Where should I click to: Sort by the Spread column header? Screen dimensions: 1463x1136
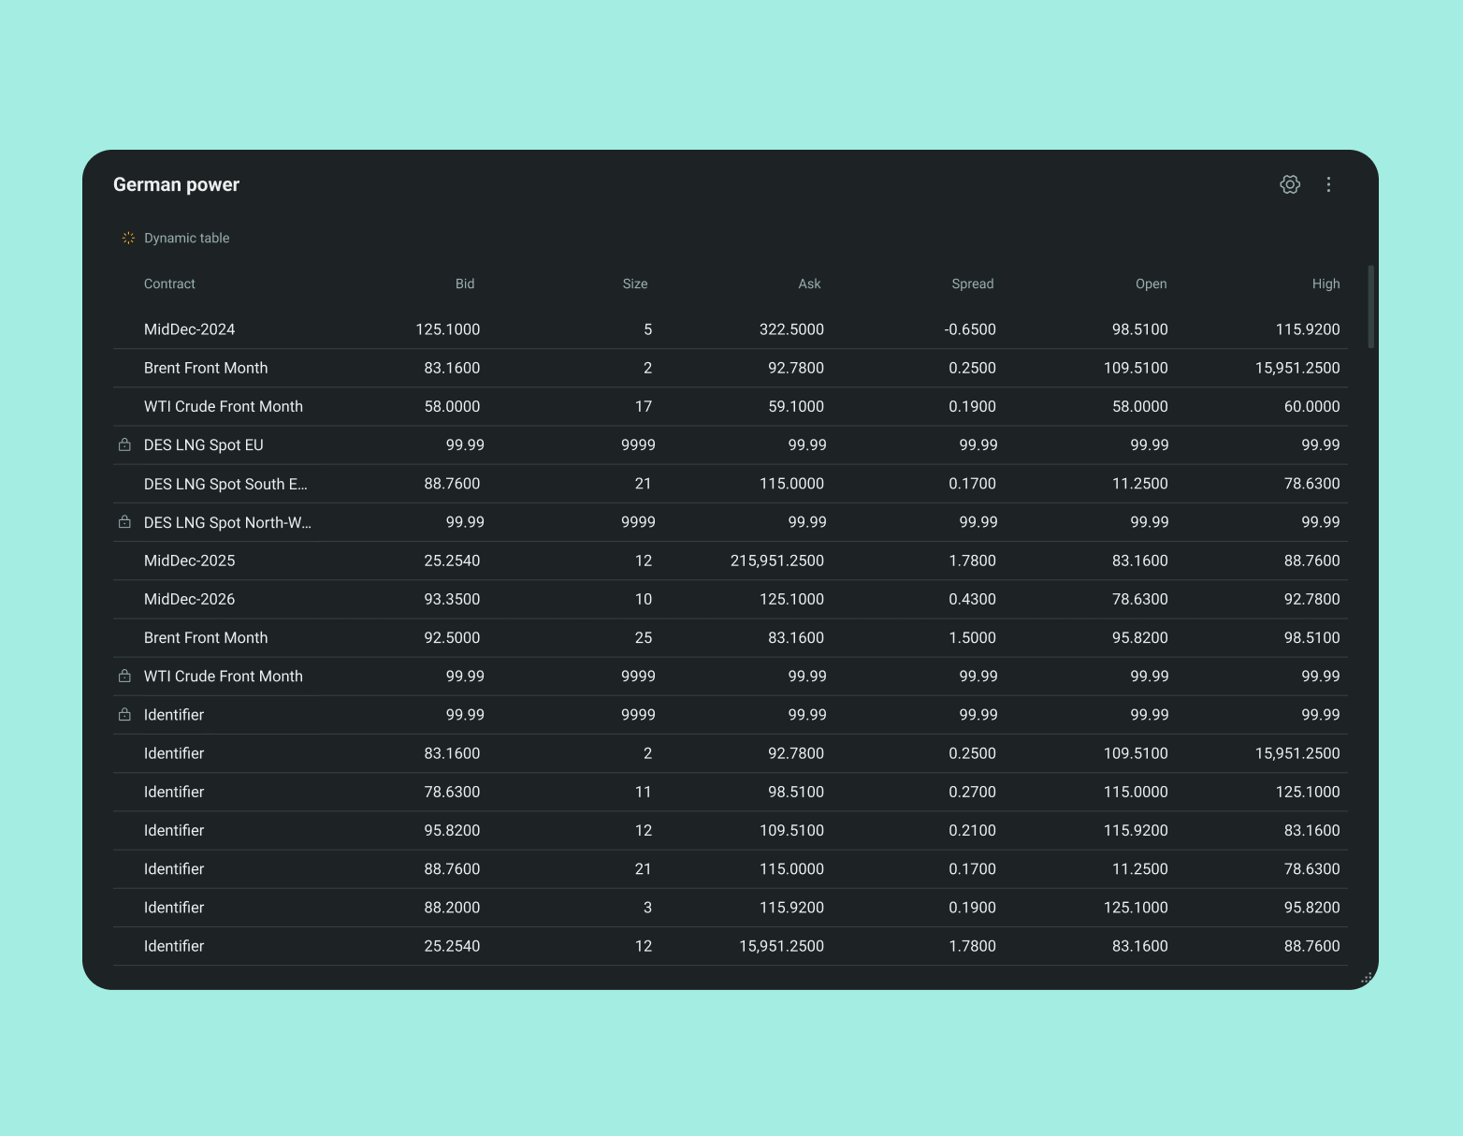[x=972, y=284]
